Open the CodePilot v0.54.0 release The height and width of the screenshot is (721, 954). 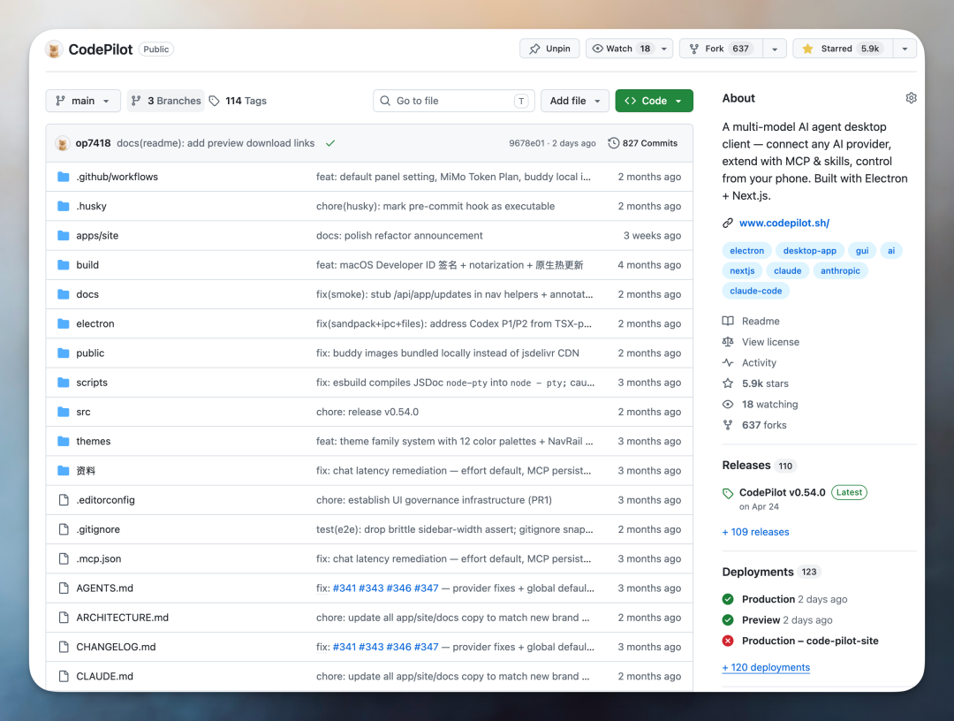coord(783,493)
